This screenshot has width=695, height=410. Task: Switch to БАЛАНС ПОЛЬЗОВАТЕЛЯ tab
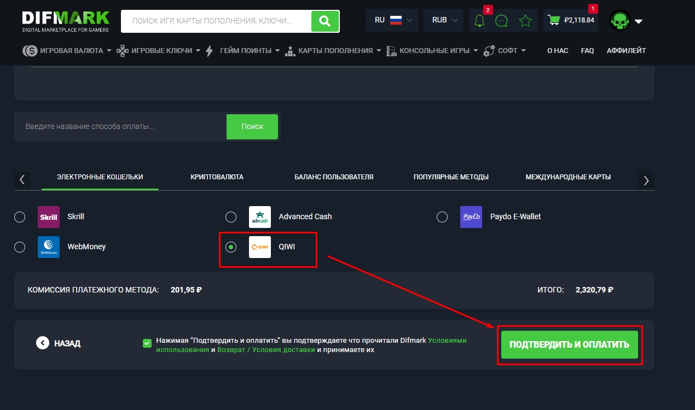click(334, 177)
